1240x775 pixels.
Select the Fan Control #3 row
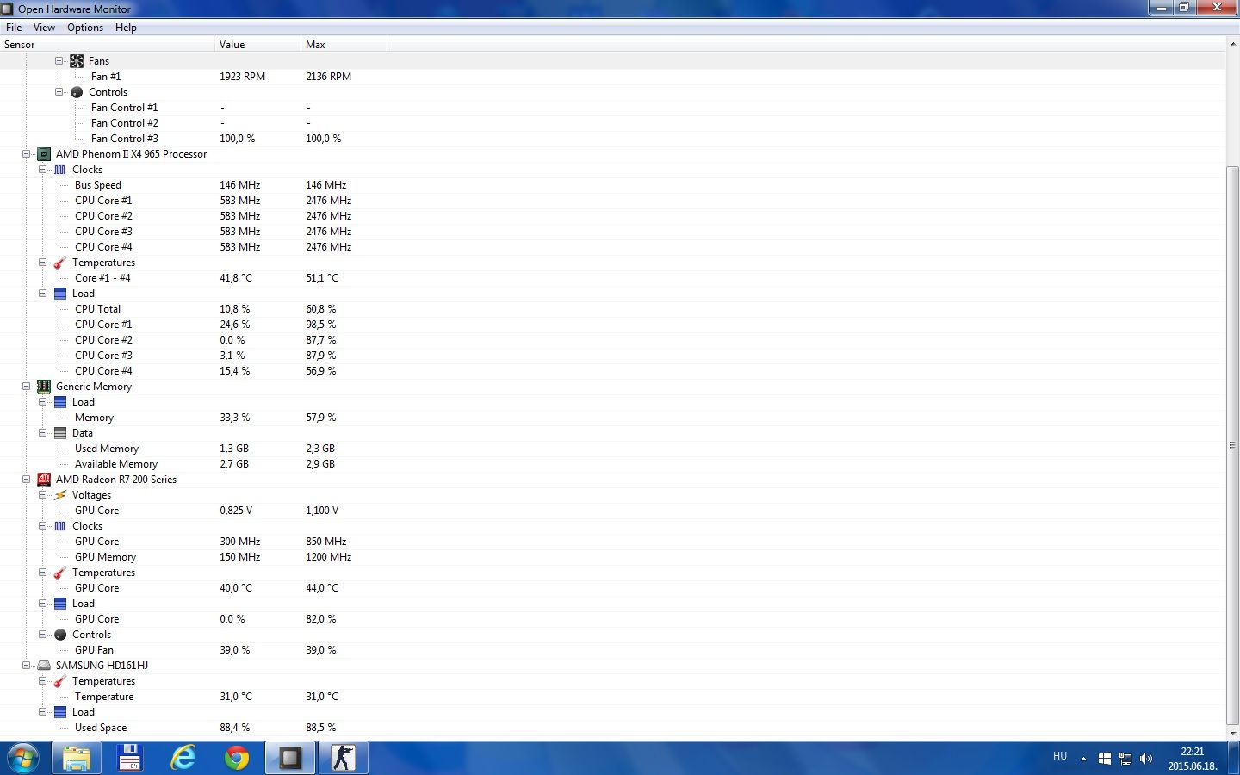612,139
